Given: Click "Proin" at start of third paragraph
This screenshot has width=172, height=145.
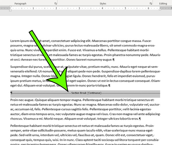Looking at the screenshot, I should coord(14,100).
